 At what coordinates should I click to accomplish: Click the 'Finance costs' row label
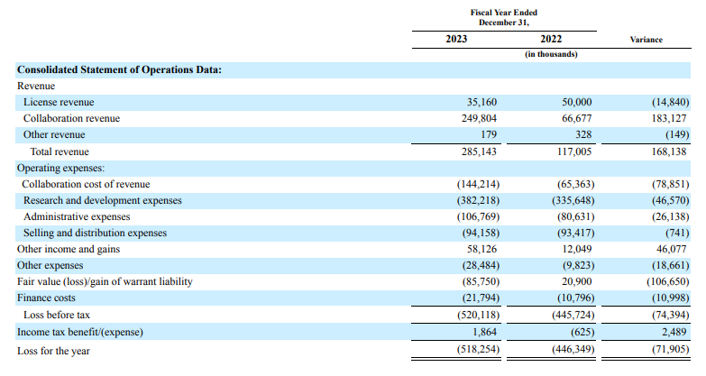point(46,298)
